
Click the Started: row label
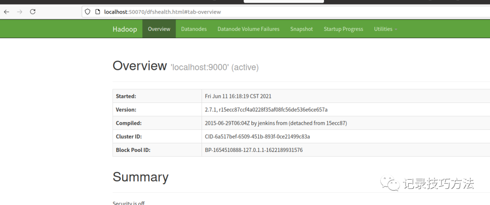[x=126, y=96]
